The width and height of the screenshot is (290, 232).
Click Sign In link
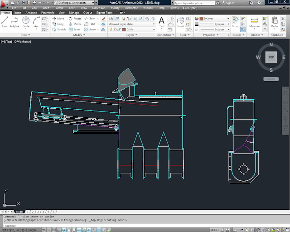[230, 3]
